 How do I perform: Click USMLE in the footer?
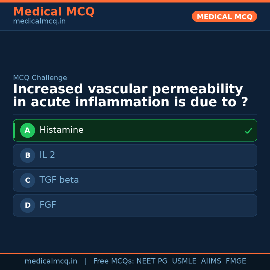(x=184, y=261)
